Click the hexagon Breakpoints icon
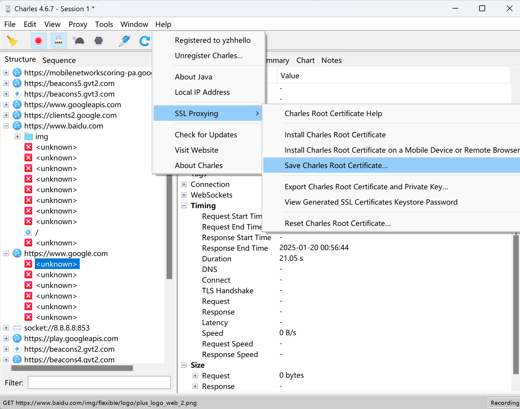520x409 pixels. 99,41
